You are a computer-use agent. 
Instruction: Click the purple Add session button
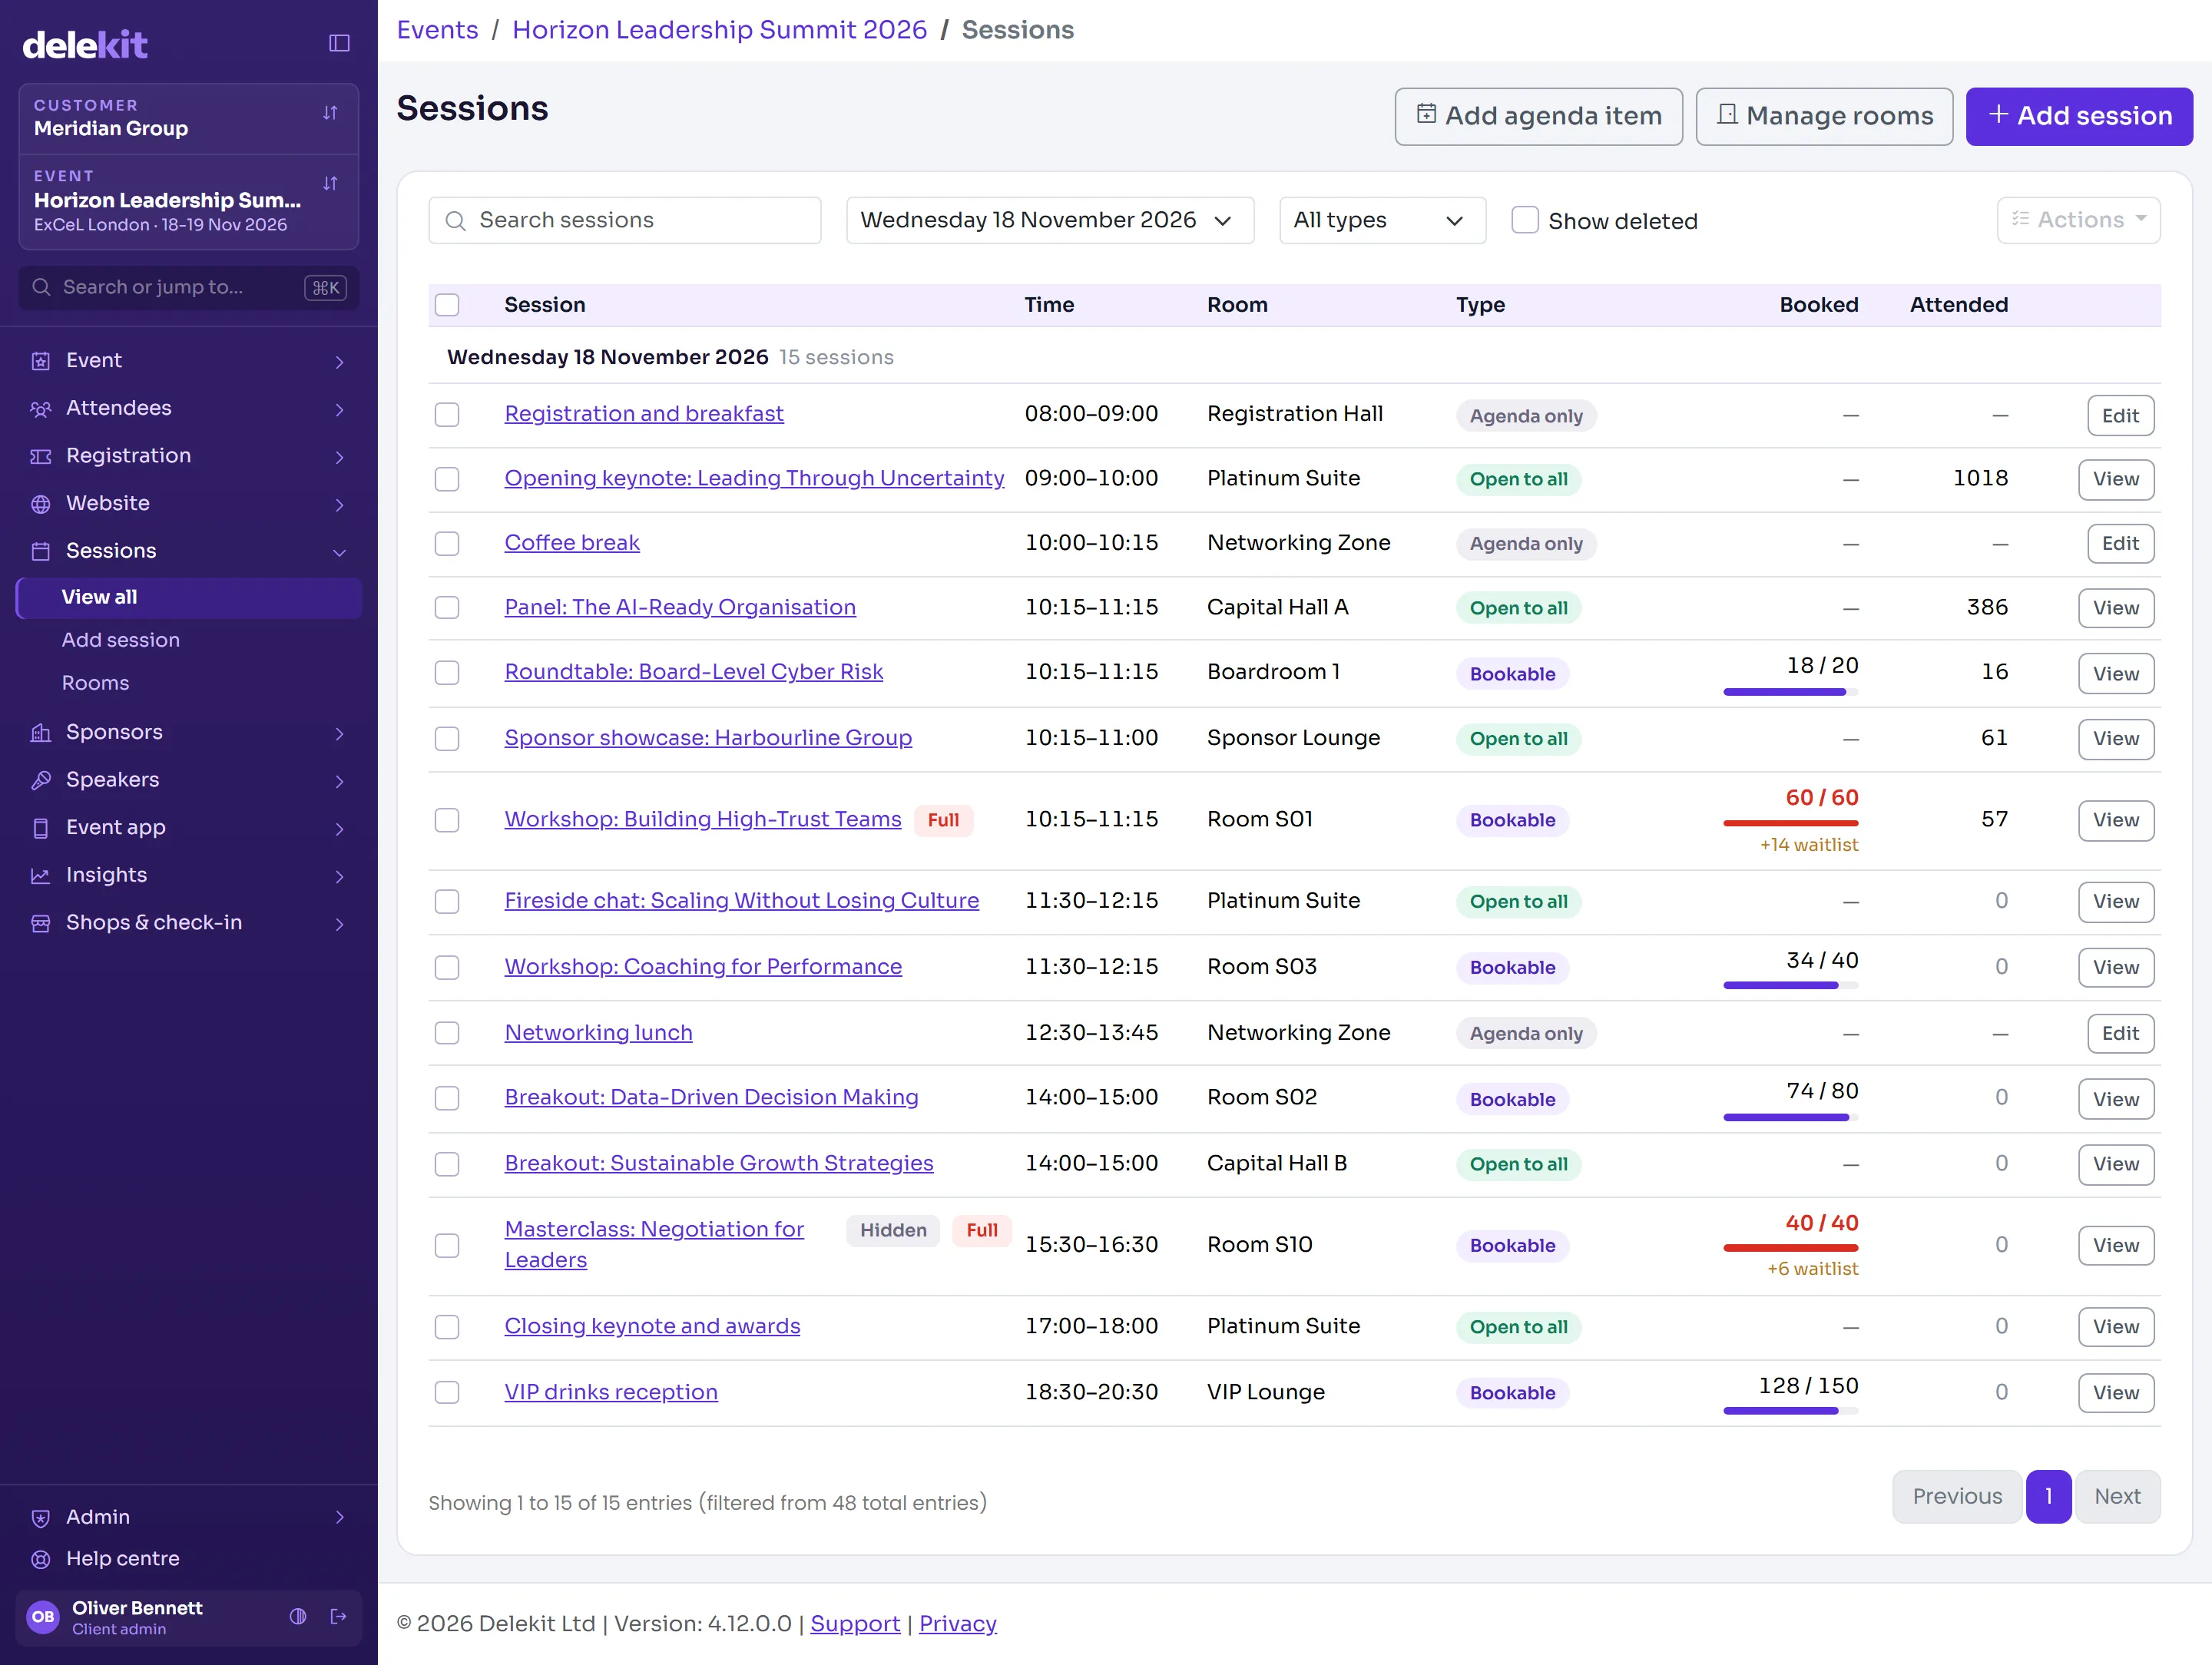point(2079,116)
